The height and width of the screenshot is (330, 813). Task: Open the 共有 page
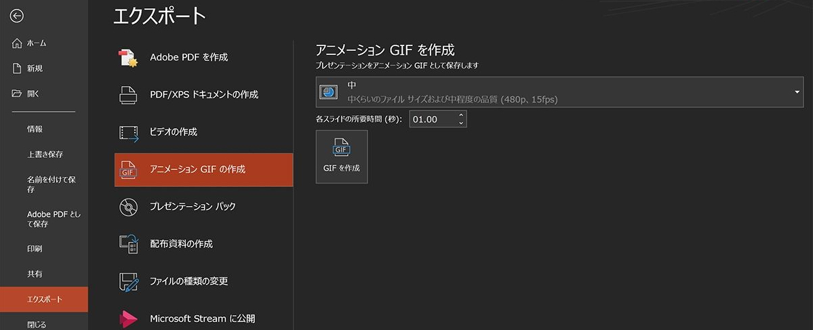click(44, 274)
